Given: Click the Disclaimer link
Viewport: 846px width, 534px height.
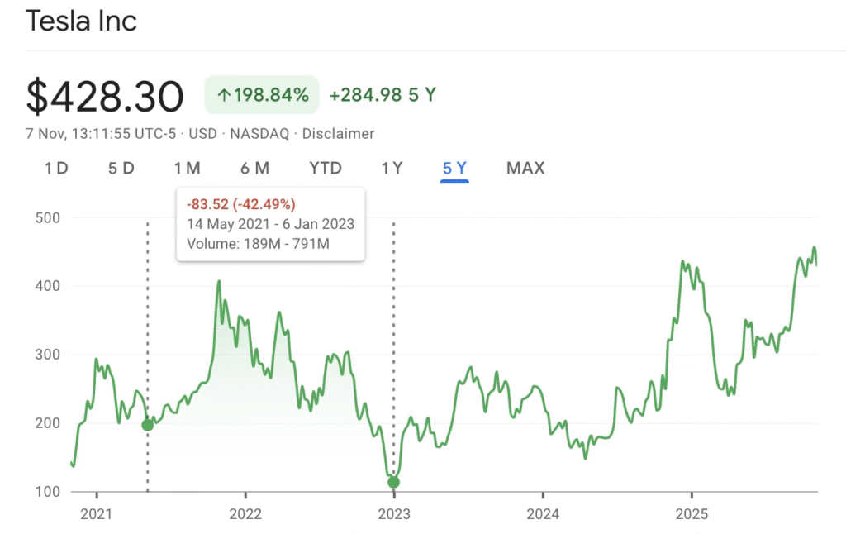Looking at the screenshot, I should click(338, 134).
